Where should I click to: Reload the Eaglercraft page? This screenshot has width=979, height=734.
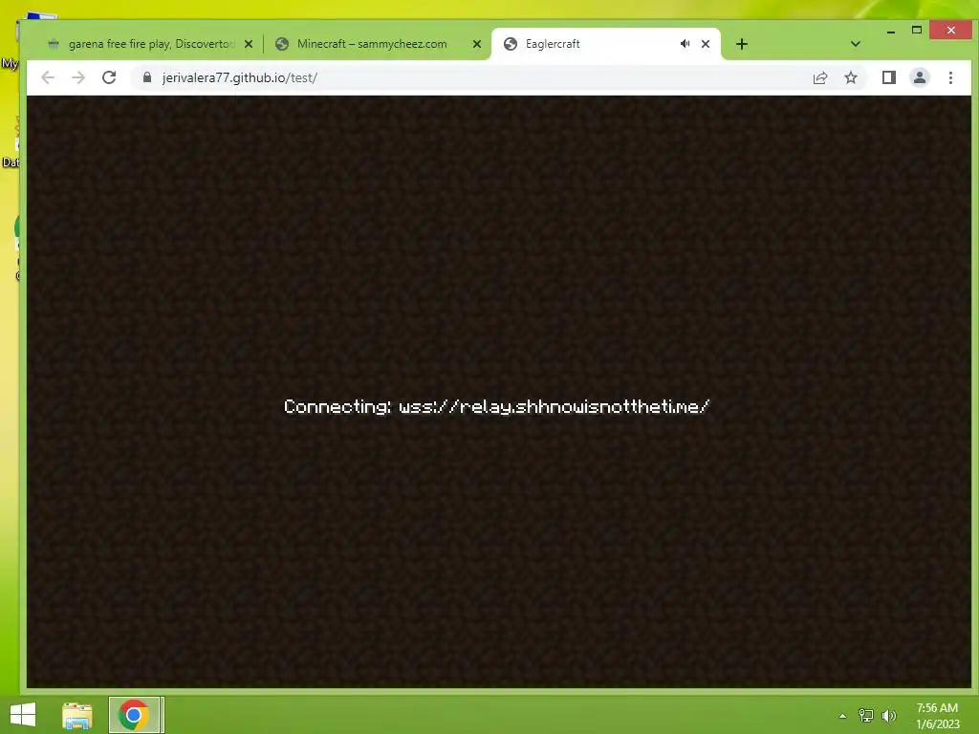109,77
